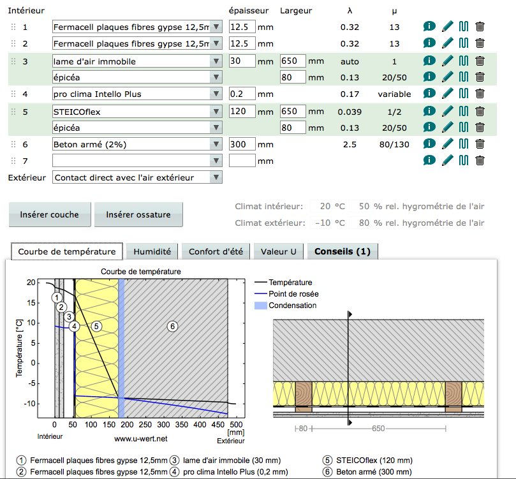Switch to Confort d'été tab
This screenshot has width=516, height=479.
216,252
